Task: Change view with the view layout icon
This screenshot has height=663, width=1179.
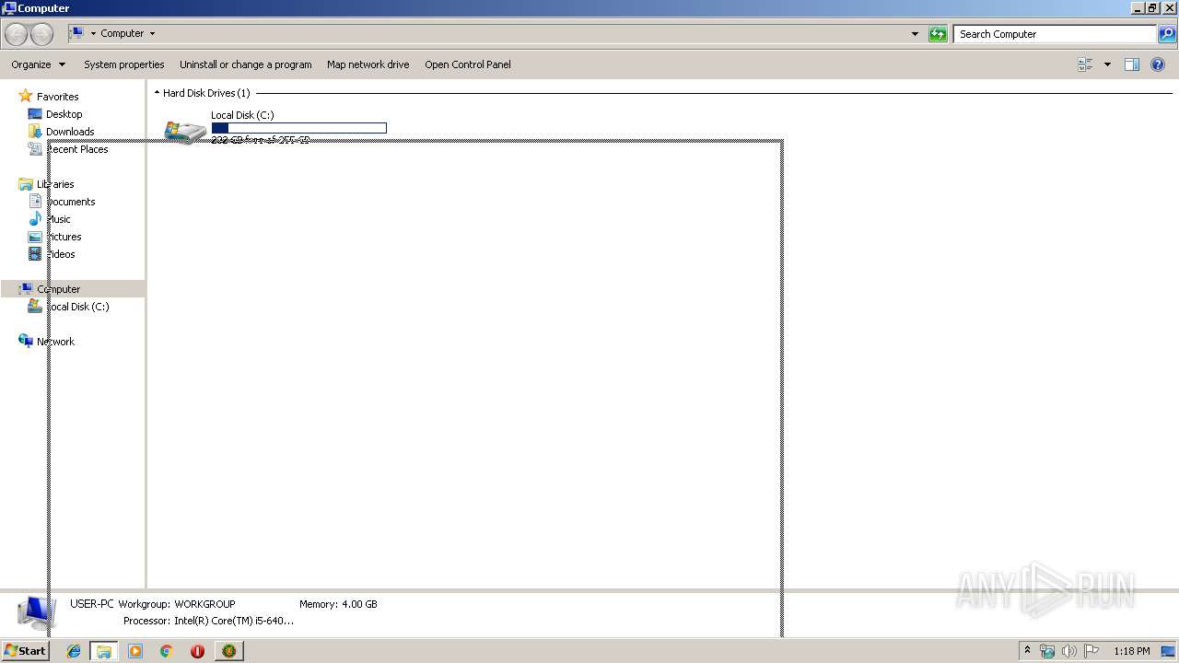Action: click(1085, 64)
